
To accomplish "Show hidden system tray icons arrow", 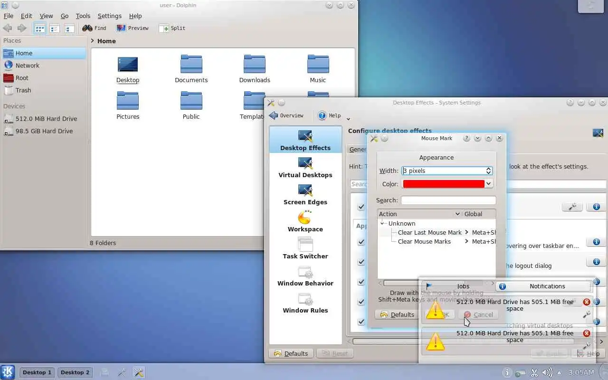I will (x=560, y=372).
